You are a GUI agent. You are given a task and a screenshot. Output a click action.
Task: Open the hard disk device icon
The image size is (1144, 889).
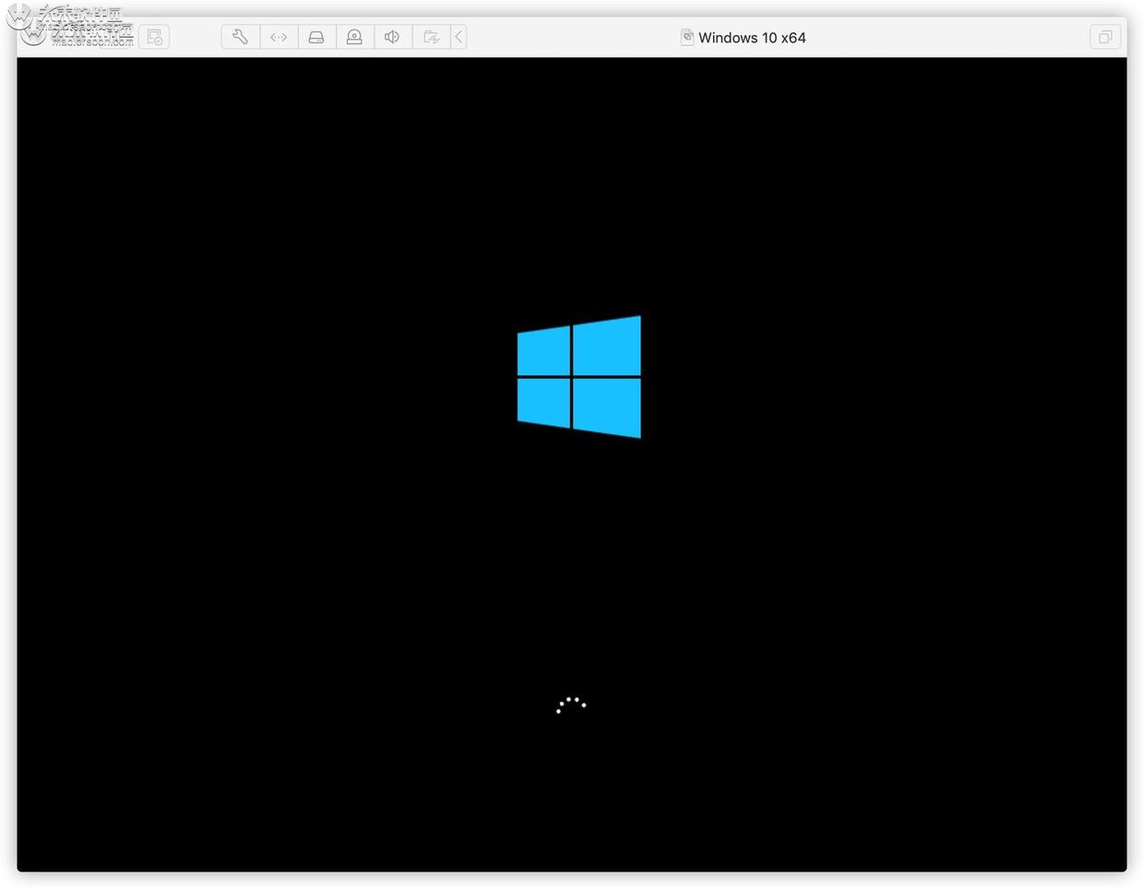point(316,37)
